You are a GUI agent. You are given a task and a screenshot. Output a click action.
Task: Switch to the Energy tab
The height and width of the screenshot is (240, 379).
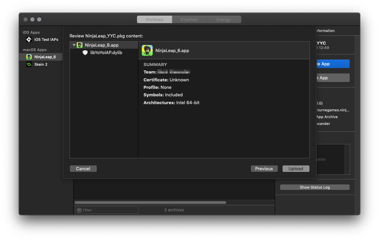[224, 19]
